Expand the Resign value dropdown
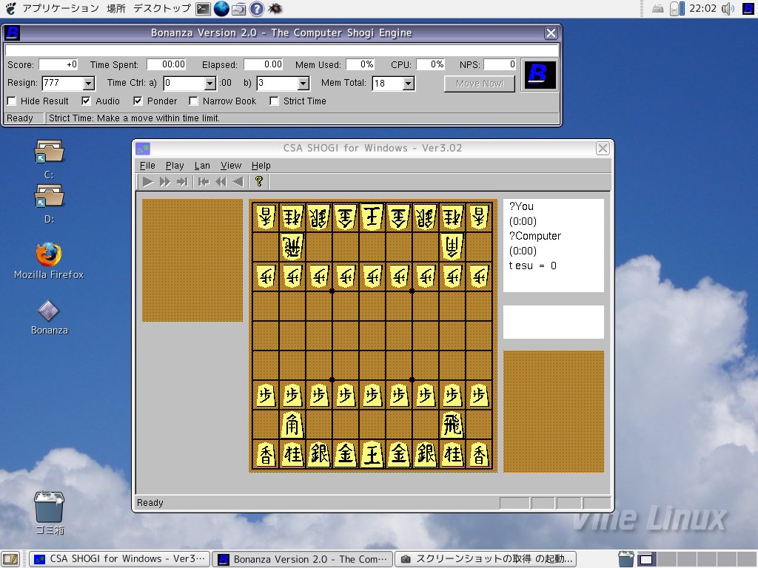The height and width of the screenshot is (568, 758). 89,84
